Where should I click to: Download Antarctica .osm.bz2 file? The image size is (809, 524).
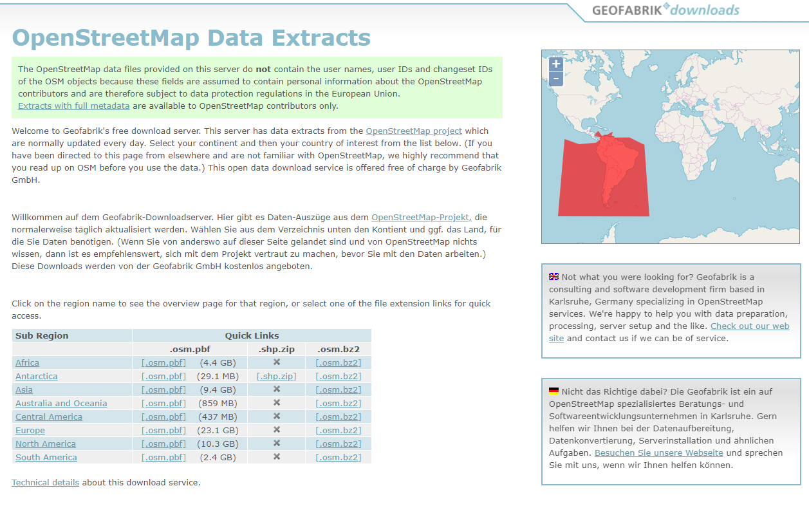click(339, 377)
